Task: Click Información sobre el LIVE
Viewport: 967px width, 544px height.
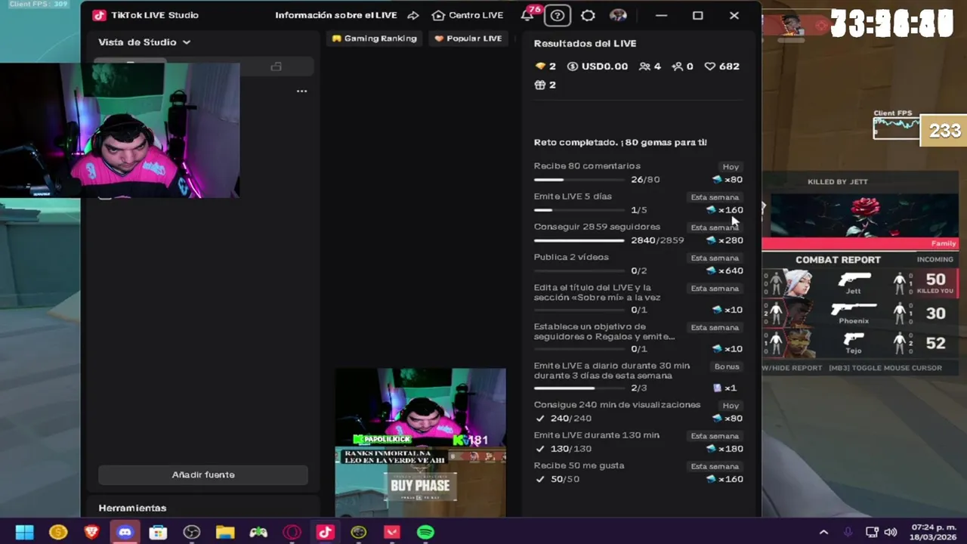Action: [336, 15]
